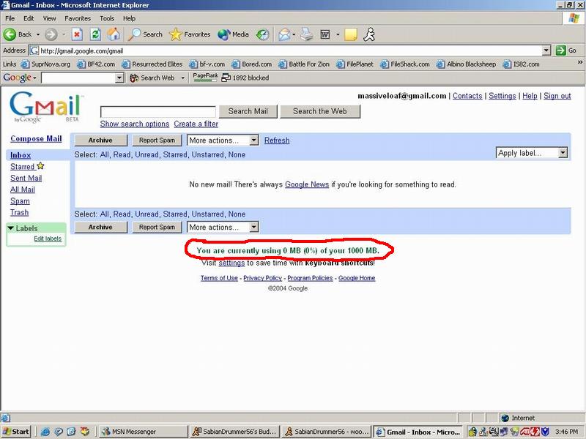Collapse the Labels section triangle
Image resolution: width=586 pixels, height=439 pixels.
[10, 228]
